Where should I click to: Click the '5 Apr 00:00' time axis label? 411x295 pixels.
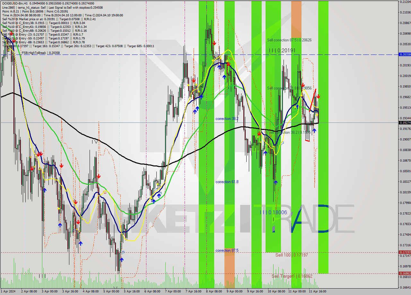tap(111, 291)
